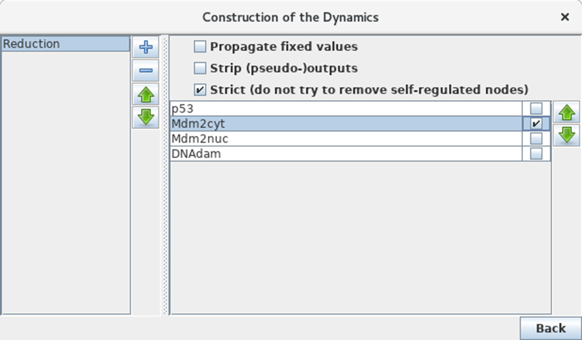Disable the Strict self-regulated nodes option

[200, 90]
